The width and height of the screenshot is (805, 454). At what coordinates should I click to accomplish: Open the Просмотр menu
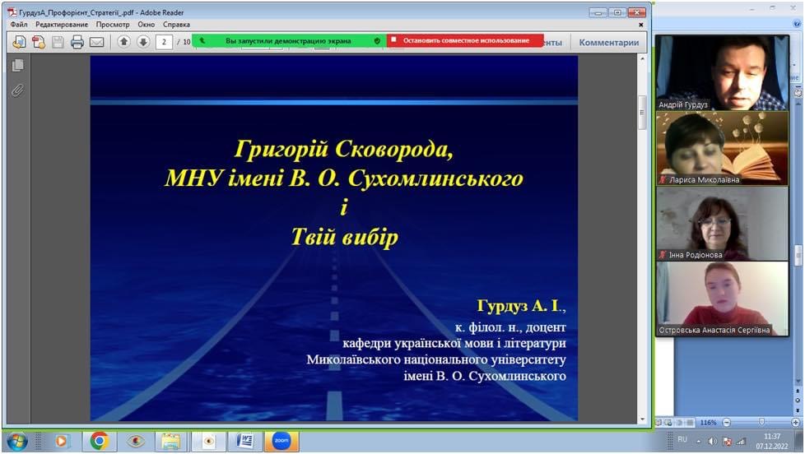tap(113, 25)
